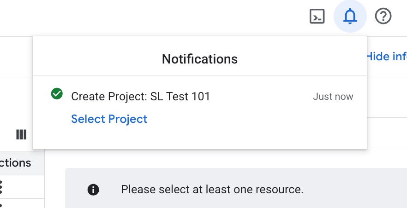
Task: Click the Select Project link
Action: pyautogui.click(x=109, y=119)
